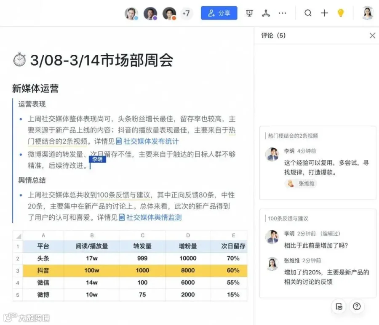This screenshot has width=379, height=325.
Task: Select column A header in table
Action: 43,236
